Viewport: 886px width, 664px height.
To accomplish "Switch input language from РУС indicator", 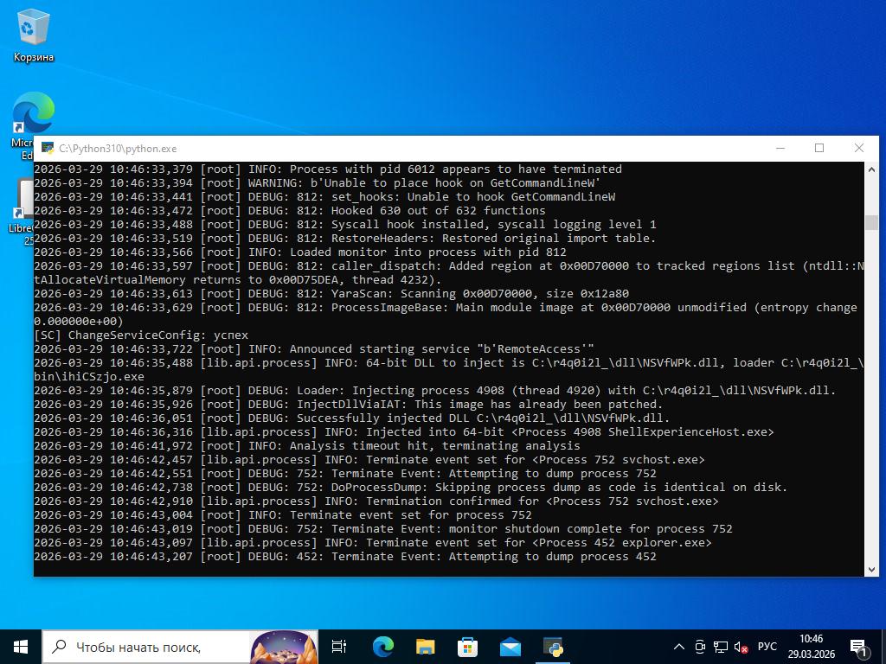I will click(767, 647).
